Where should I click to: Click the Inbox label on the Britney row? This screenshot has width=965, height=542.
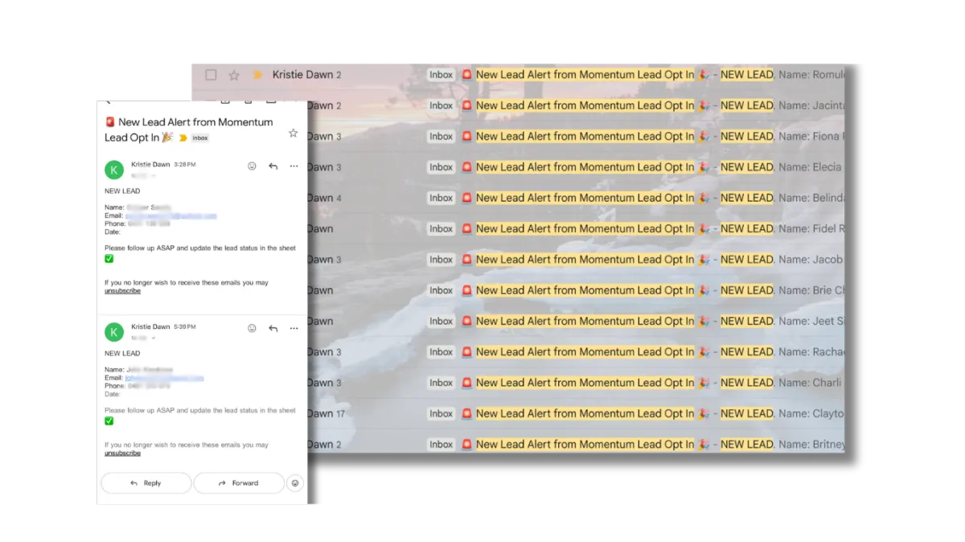441,444
